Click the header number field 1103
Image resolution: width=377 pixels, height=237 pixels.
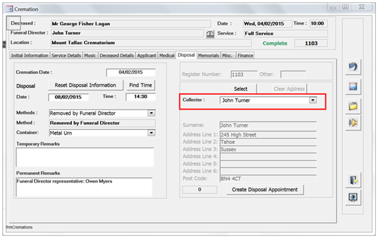[311, 43]
